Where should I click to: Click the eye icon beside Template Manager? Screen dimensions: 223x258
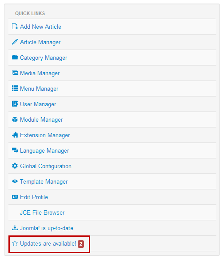click(15, 181)
